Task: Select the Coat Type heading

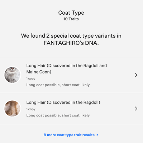Action: pyautogui.click(x=71, y=13)
